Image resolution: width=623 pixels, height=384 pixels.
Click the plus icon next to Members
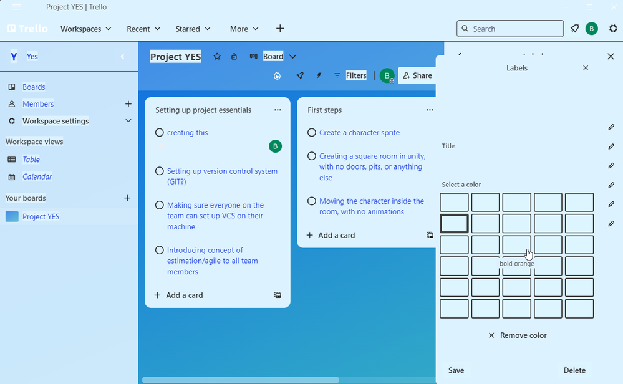tap(128, 104)
